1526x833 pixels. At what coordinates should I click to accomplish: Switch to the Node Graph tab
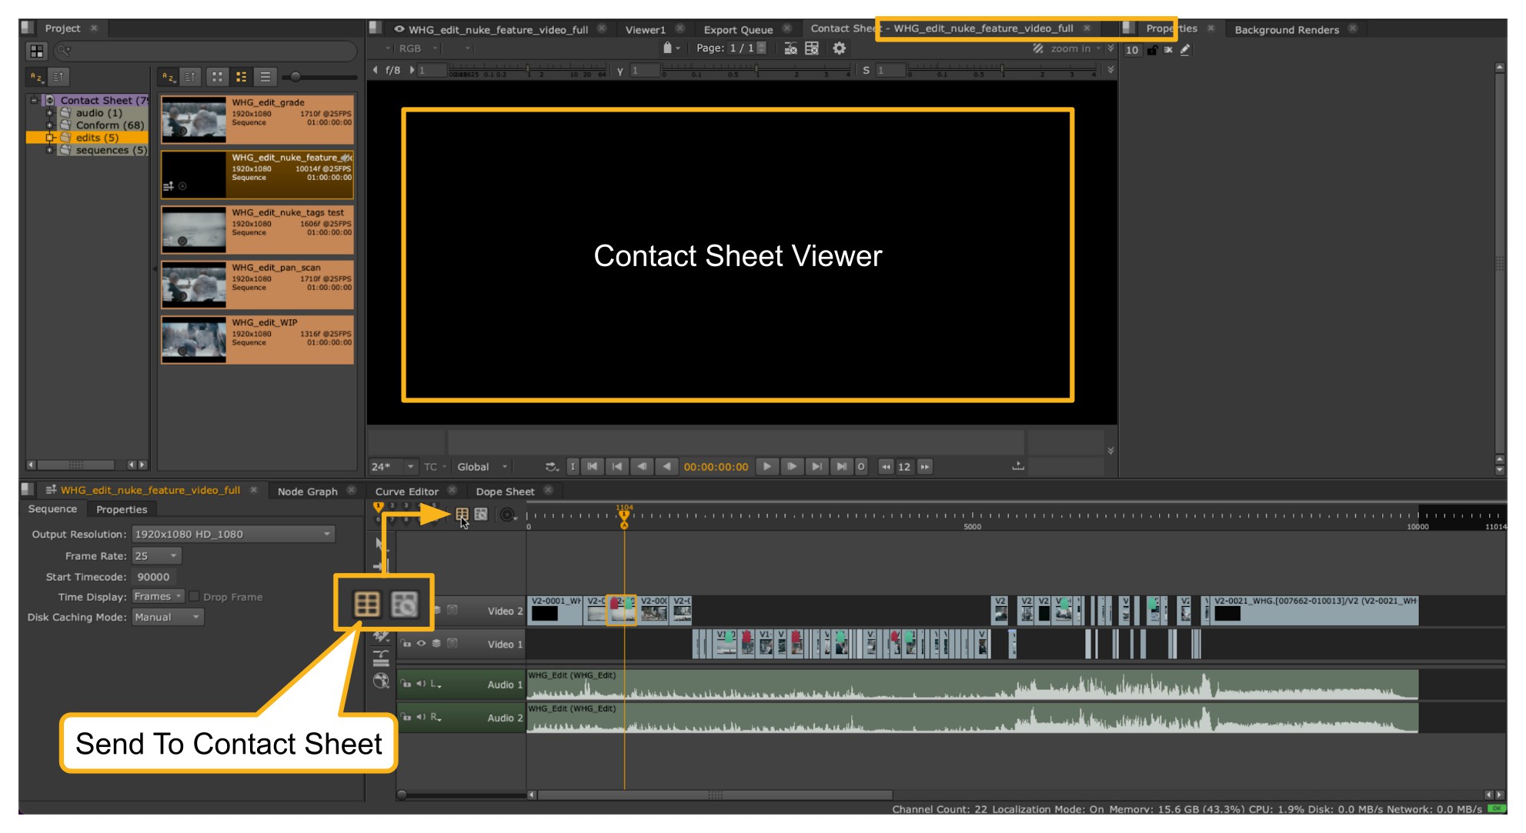pos(307,491)
